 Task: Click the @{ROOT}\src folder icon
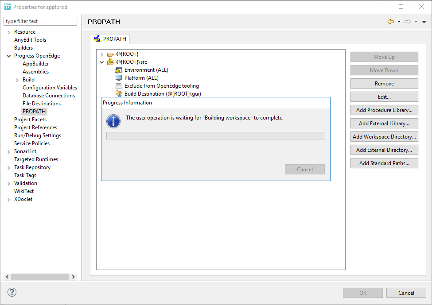111,62
